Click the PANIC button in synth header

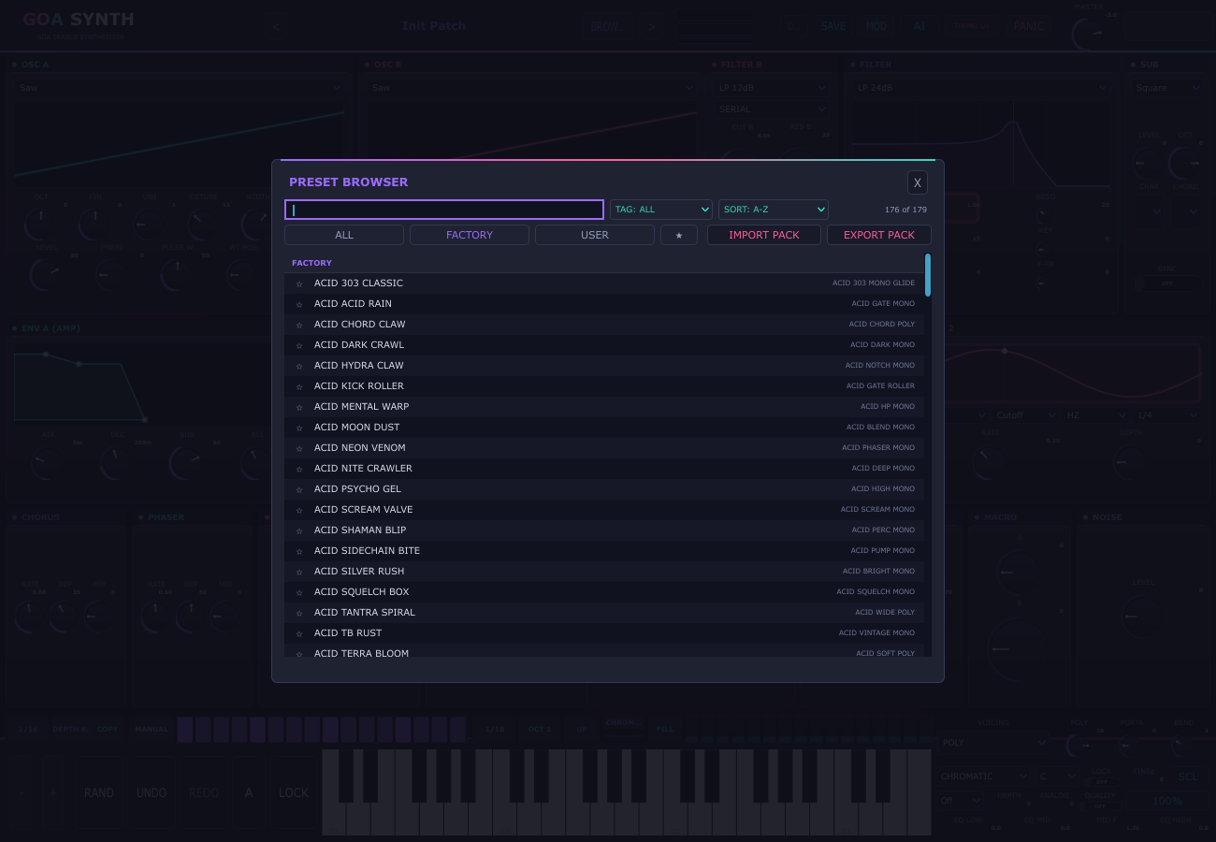pyautogui.click(x=1029, y=26)
